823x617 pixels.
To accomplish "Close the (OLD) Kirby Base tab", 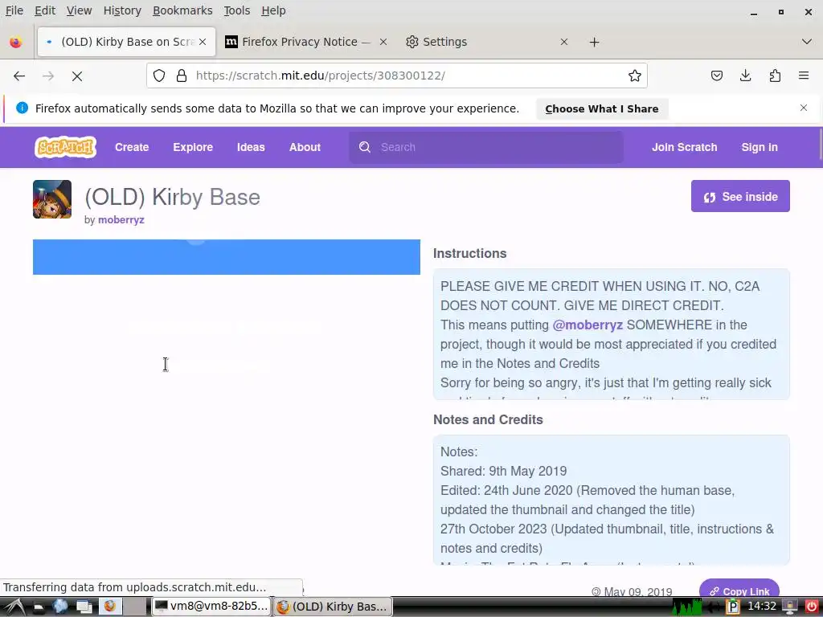I will point(203,42).
